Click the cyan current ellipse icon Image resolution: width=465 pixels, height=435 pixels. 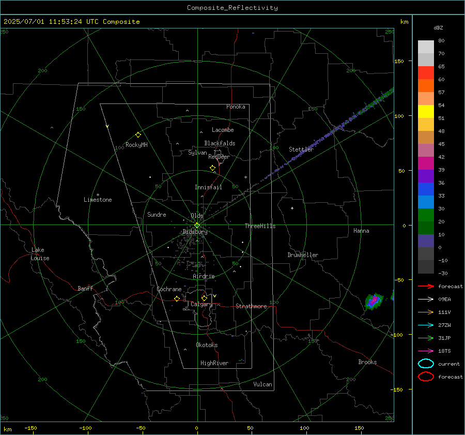click(x=426, y=364)
